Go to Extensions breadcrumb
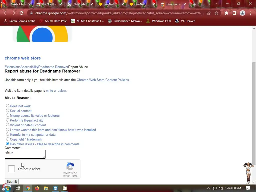256x192 pixels. pyautogui.click(x=12, y=67)
